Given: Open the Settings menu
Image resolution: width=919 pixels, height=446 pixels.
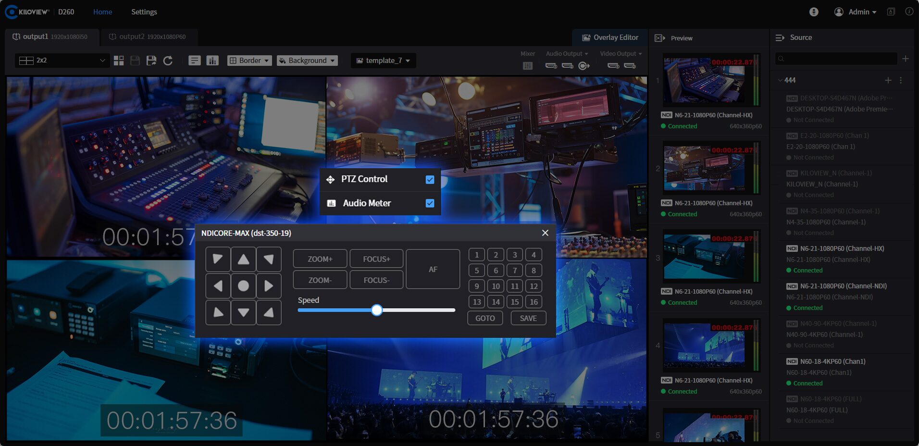Looking at the screenshot, I should 144,12.
